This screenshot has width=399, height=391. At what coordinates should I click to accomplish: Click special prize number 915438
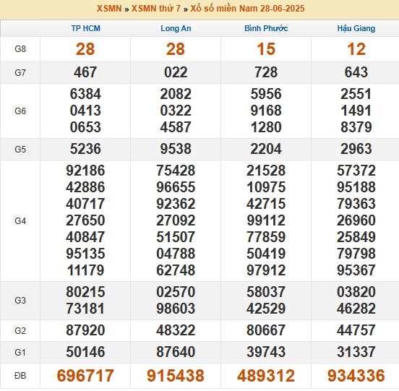coord(176,376)
